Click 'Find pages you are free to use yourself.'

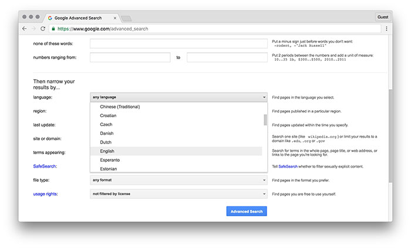coord(304,194)
